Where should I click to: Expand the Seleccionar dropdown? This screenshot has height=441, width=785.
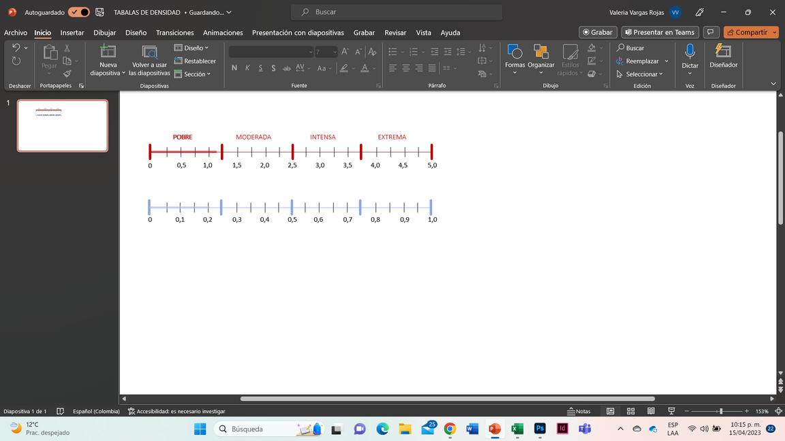click(640, 74)
